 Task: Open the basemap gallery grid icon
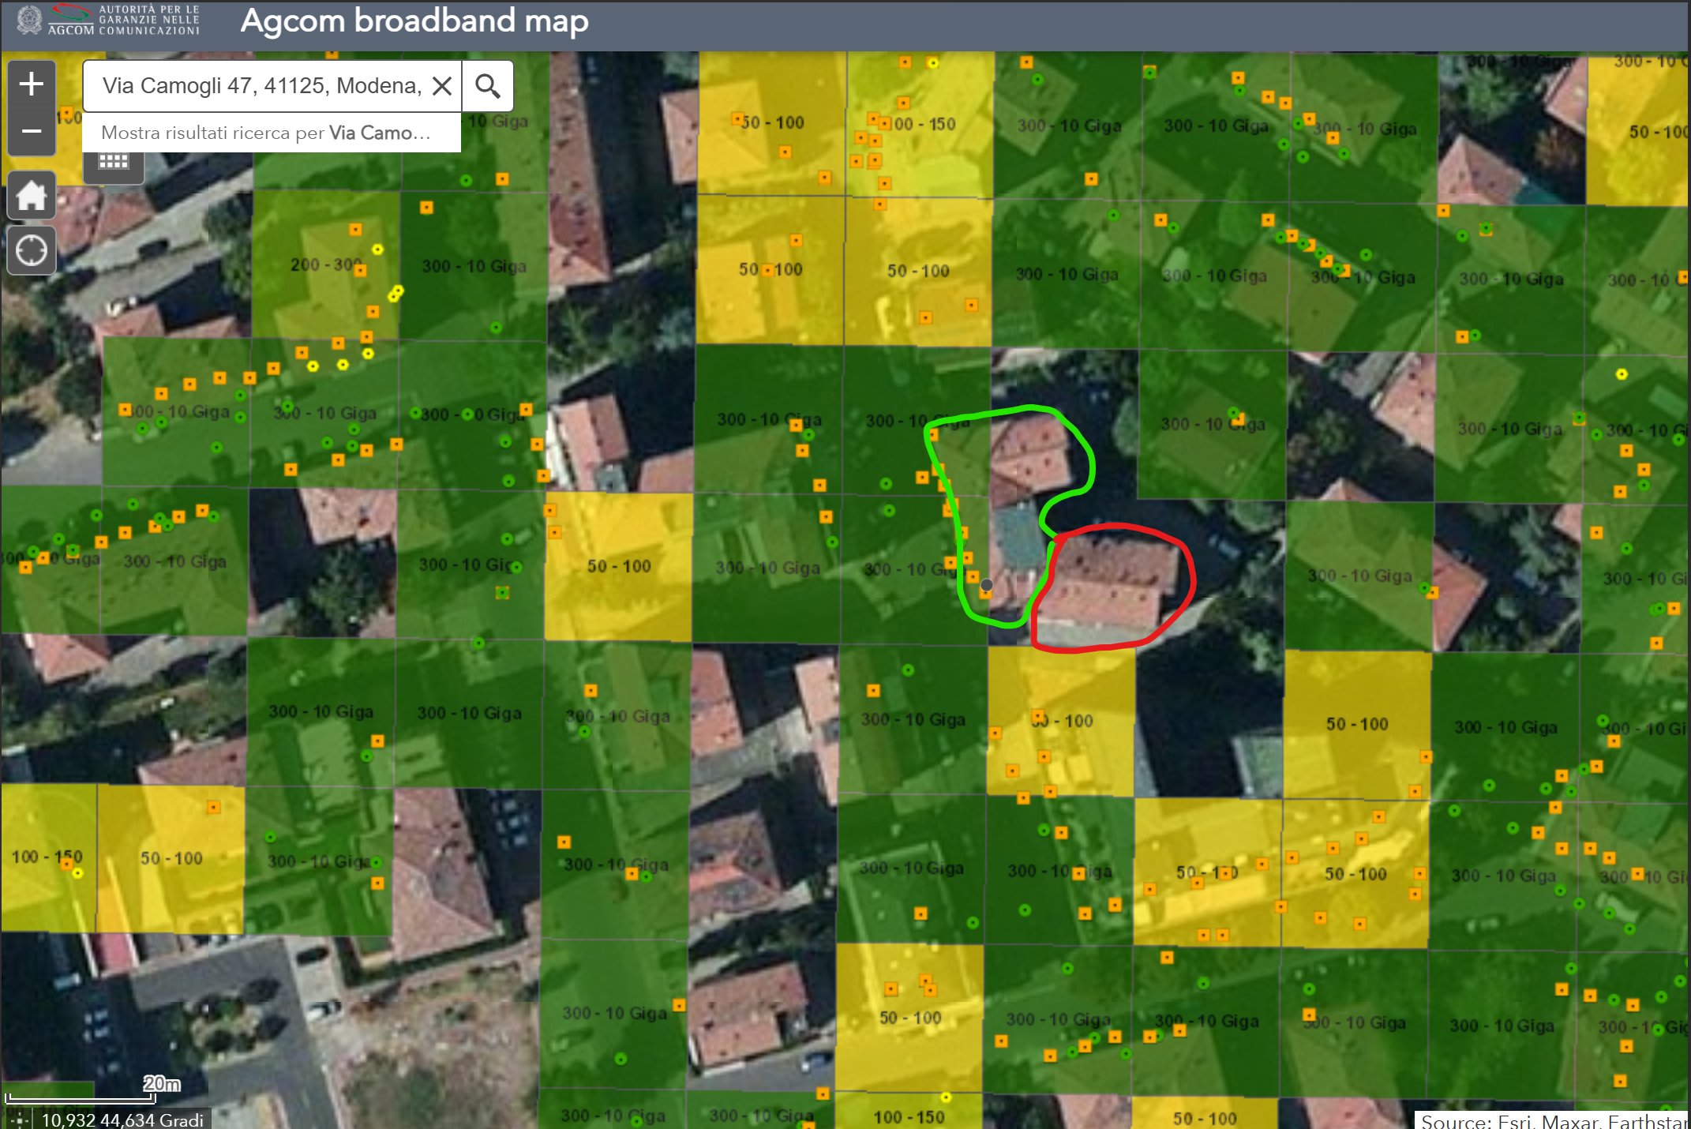point(113,163)
